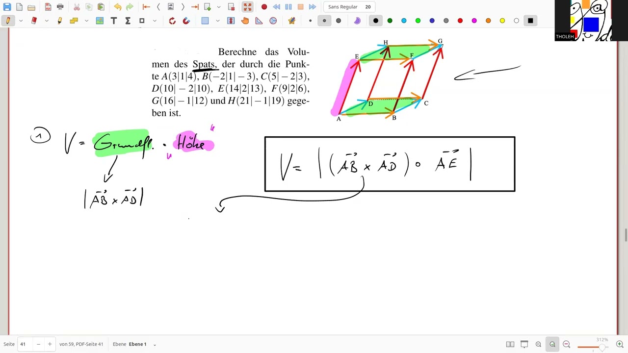
Task: Activate the Setsquare tool
Action: tap(259, 21)
